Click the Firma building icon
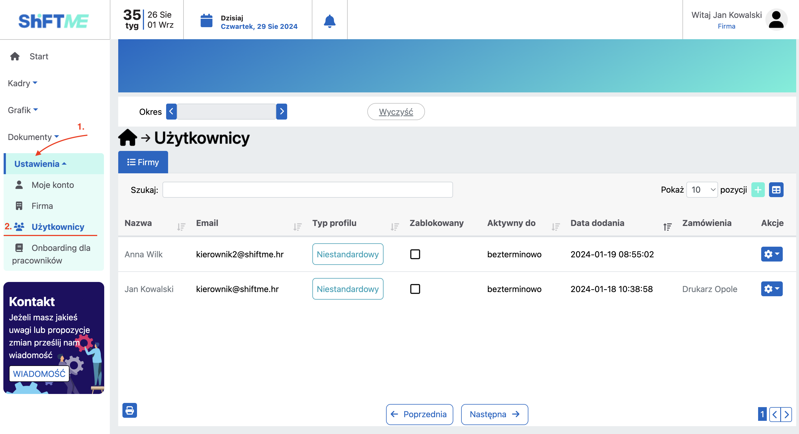Image resolution: width=799 pixels, height=434 pixels. point(19,206)
